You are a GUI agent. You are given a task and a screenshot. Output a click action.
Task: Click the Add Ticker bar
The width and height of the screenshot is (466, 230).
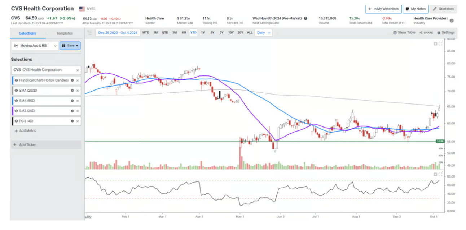pyautogui.click(x=46, y=144)
